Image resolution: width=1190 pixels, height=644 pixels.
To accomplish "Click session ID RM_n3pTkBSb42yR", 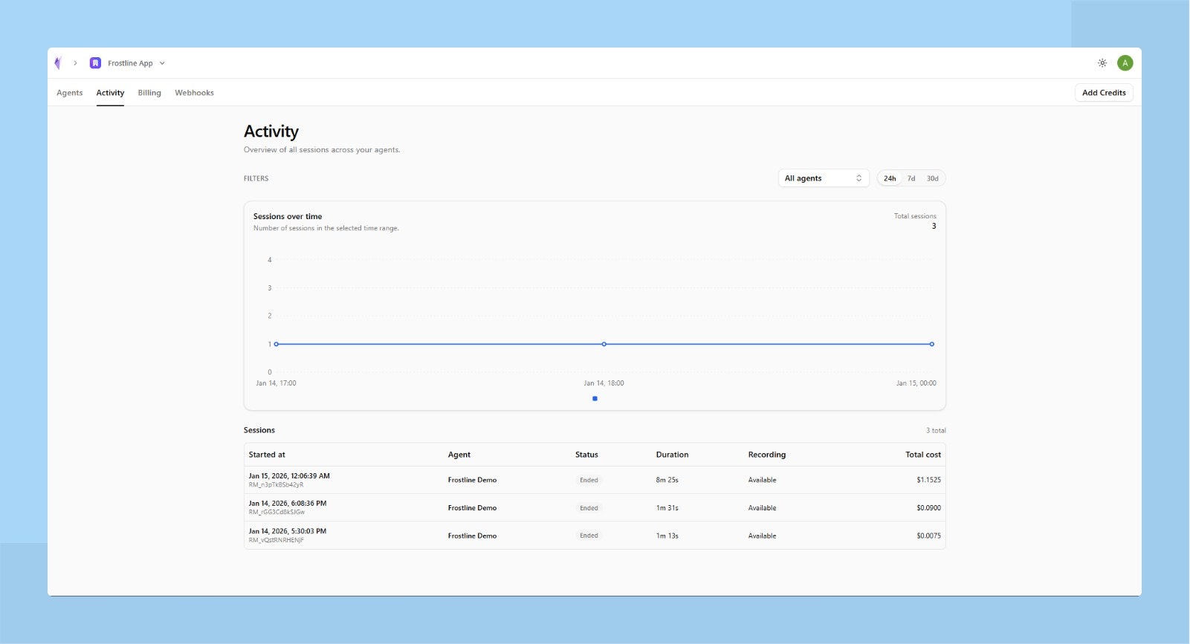I will point(276,485).
